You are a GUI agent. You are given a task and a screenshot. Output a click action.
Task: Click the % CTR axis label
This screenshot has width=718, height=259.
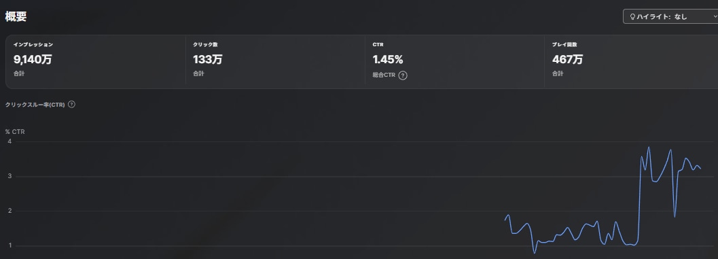coord(15,132)
